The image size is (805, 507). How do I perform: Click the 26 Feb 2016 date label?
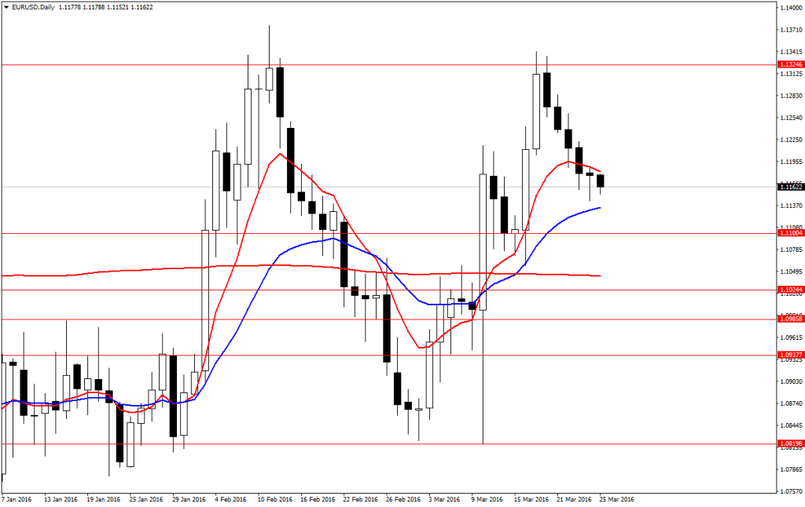click(403, 499)
